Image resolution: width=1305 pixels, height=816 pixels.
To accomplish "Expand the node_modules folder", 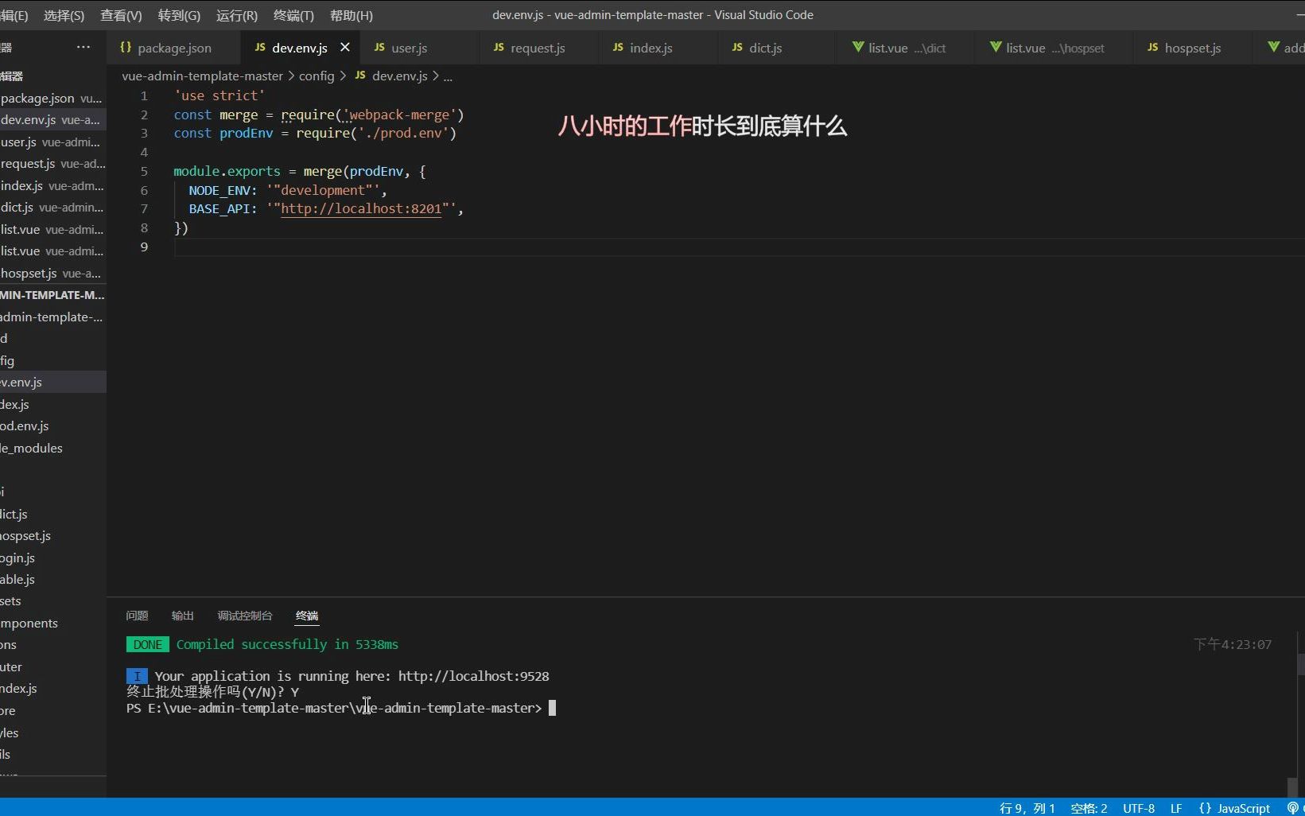I will pos(52,449).
